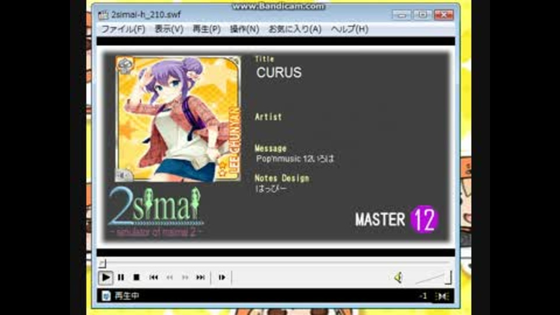Skip to previous track button

(153, 278)
